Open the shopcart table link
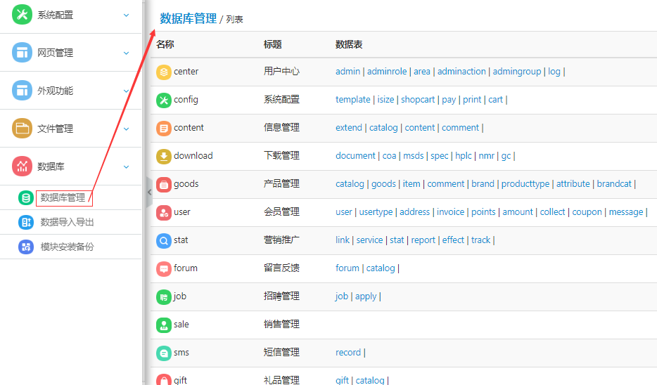This screenshot has height=385, width=657. pyautogui.click(x=418, y=100)
